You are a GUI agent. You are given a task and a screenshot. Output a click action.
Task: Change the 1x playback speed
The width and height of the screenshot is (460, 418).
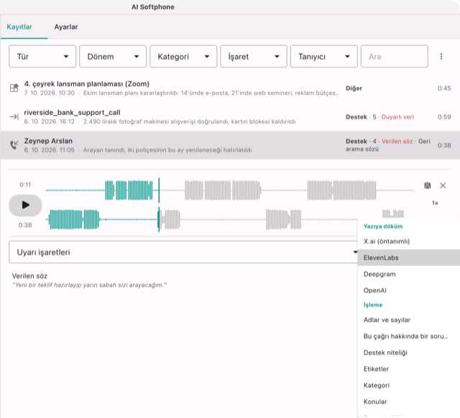(435, 203)
